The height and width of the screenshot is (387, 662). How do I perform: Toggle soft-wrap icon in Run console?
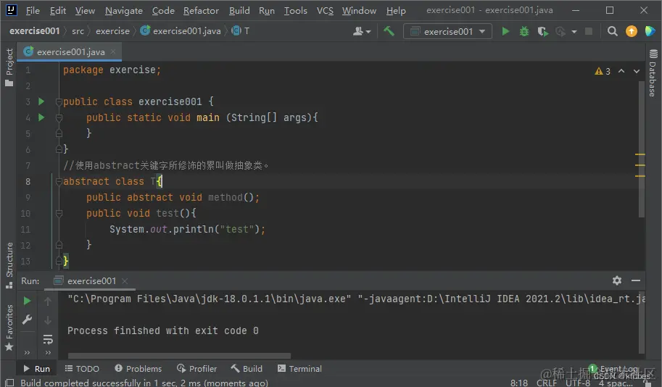tap(48, 339)
